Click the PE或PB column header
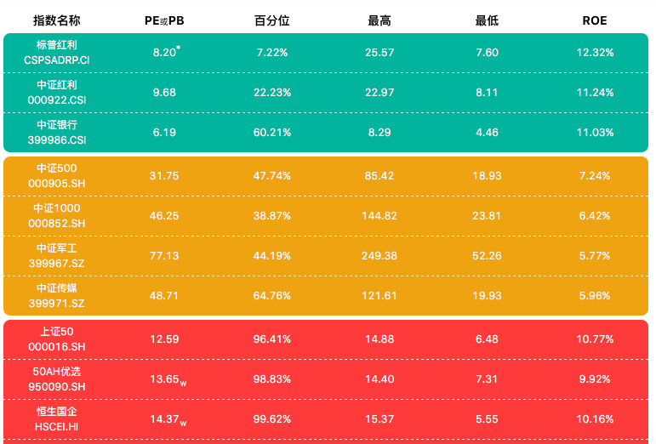Screen dimensions: 656x444 (164, 20)
